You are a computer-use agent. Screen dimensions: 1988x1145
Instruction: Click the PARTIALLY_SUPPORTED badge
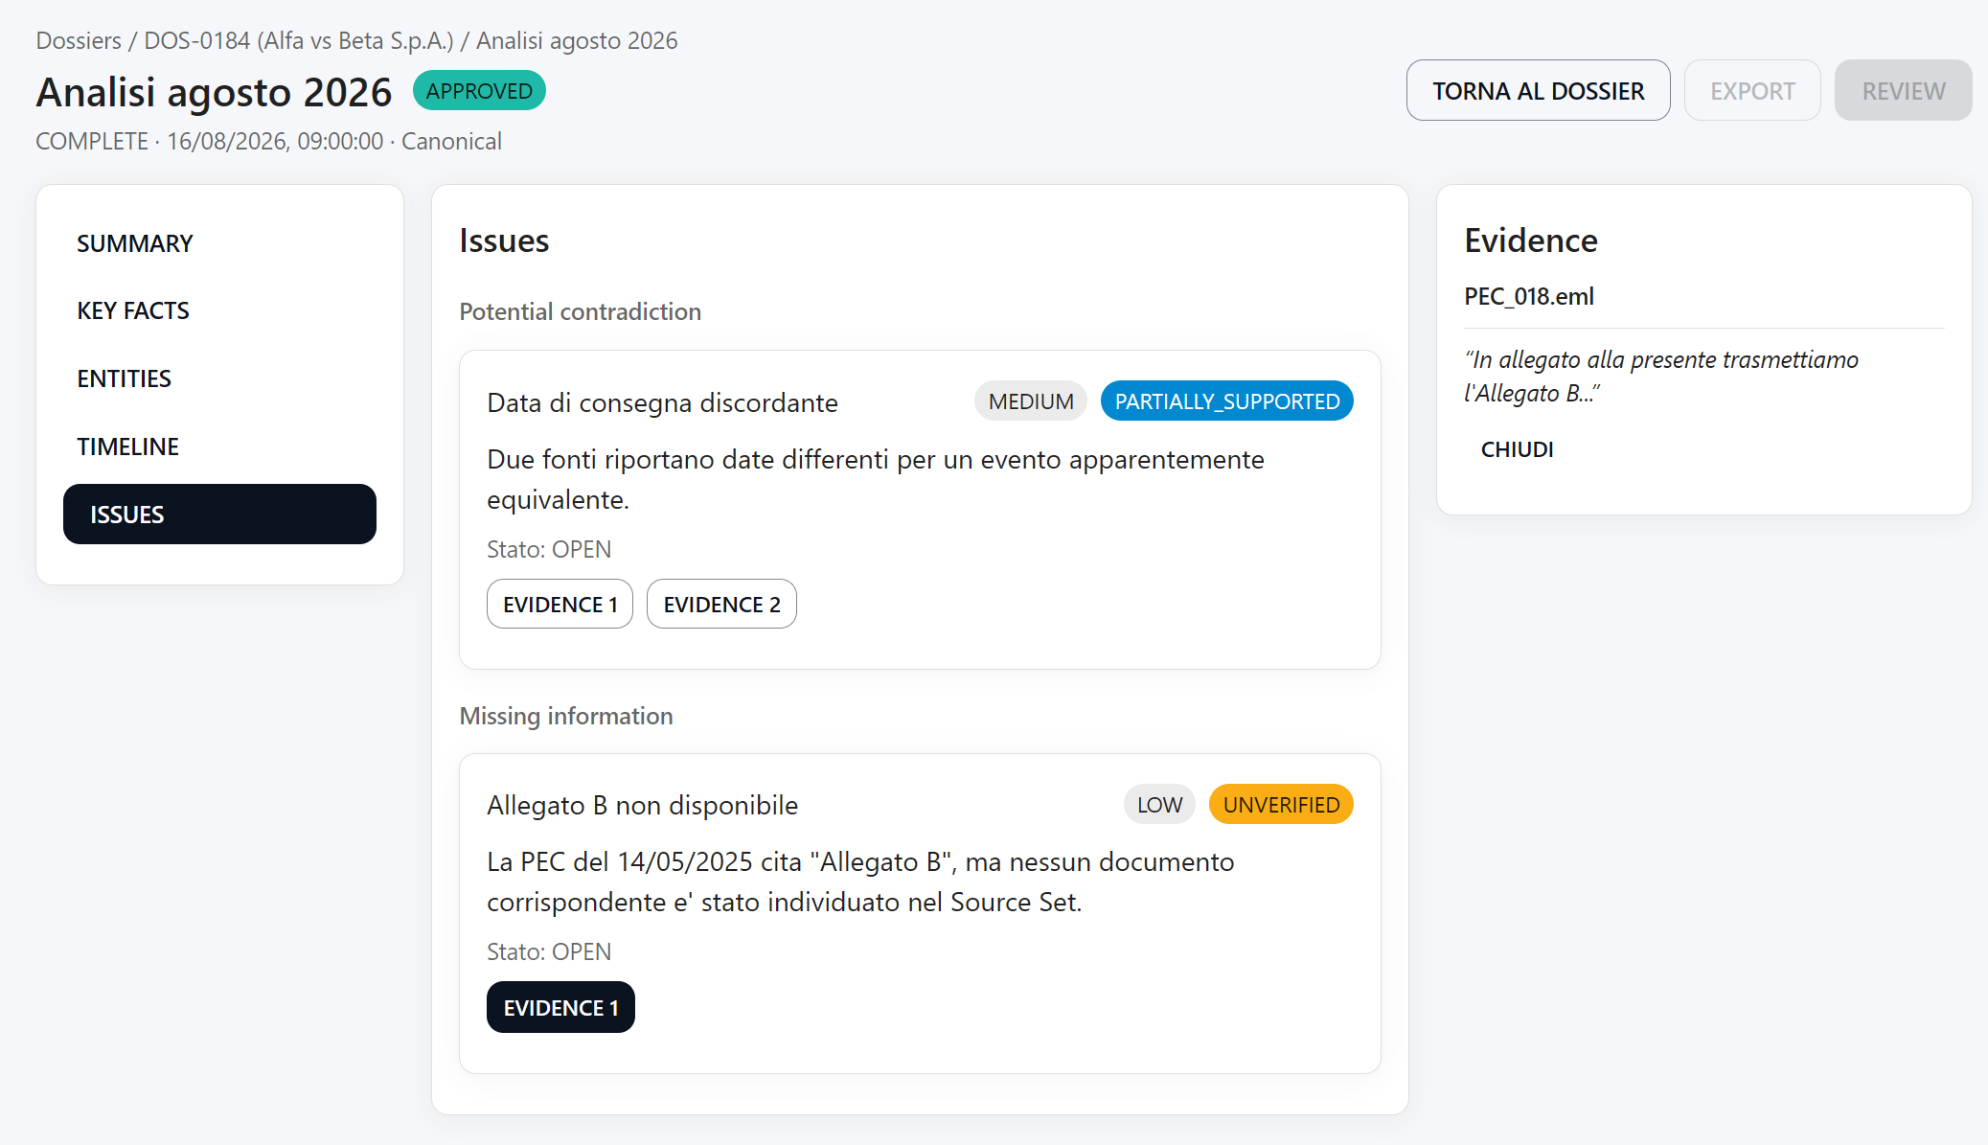pyautogui.click(x=1226, y=401)
